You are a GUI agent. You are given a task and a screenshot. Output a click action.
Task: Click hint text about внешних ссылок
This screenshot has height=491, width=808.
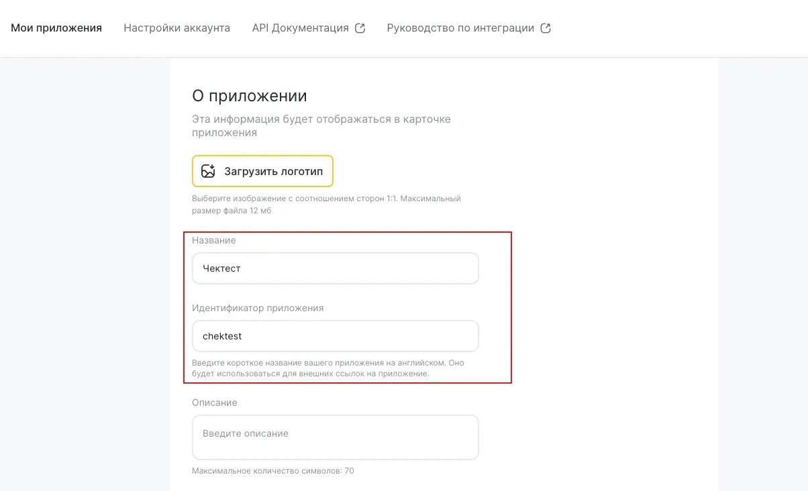click(x=327, y=368)
